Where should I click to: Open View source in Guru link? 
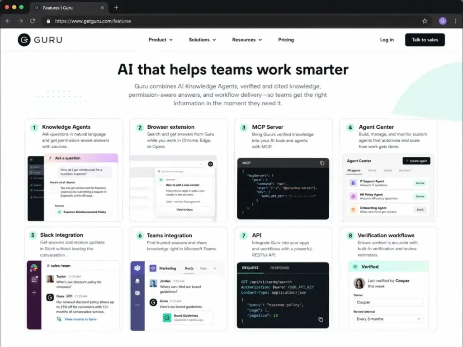pos(80,319)
